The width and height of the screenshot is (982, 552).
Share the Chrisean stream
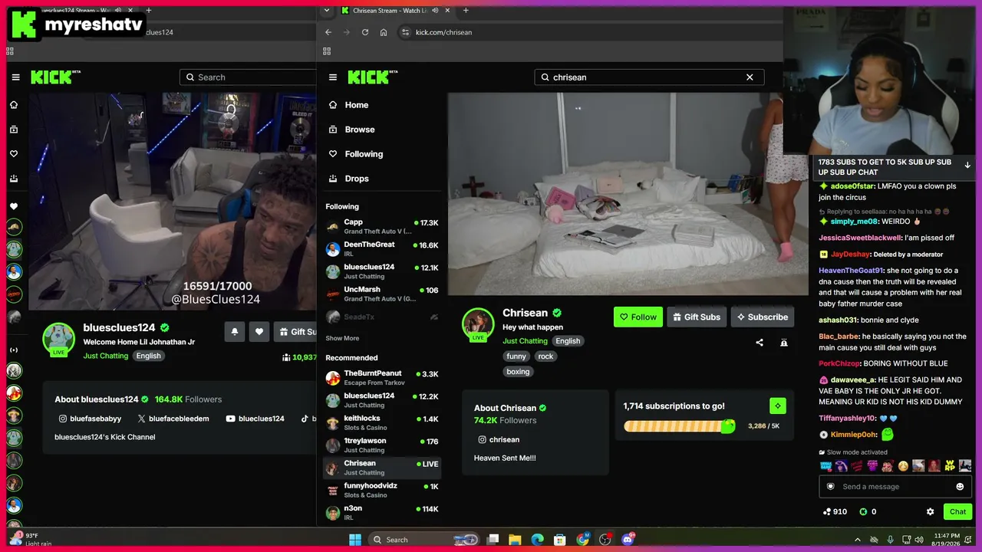click(x=760, y=343)
